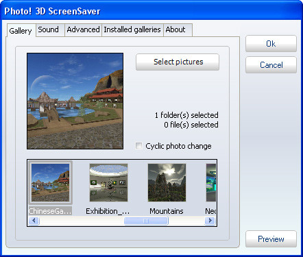Open the Advanced tab
This screenshot has height=257, width=303.
click(83, 29)
